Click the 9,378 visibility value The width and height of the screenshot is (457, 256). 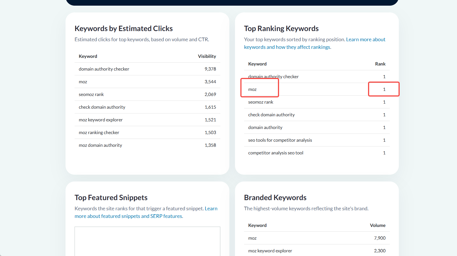[210, 69]
